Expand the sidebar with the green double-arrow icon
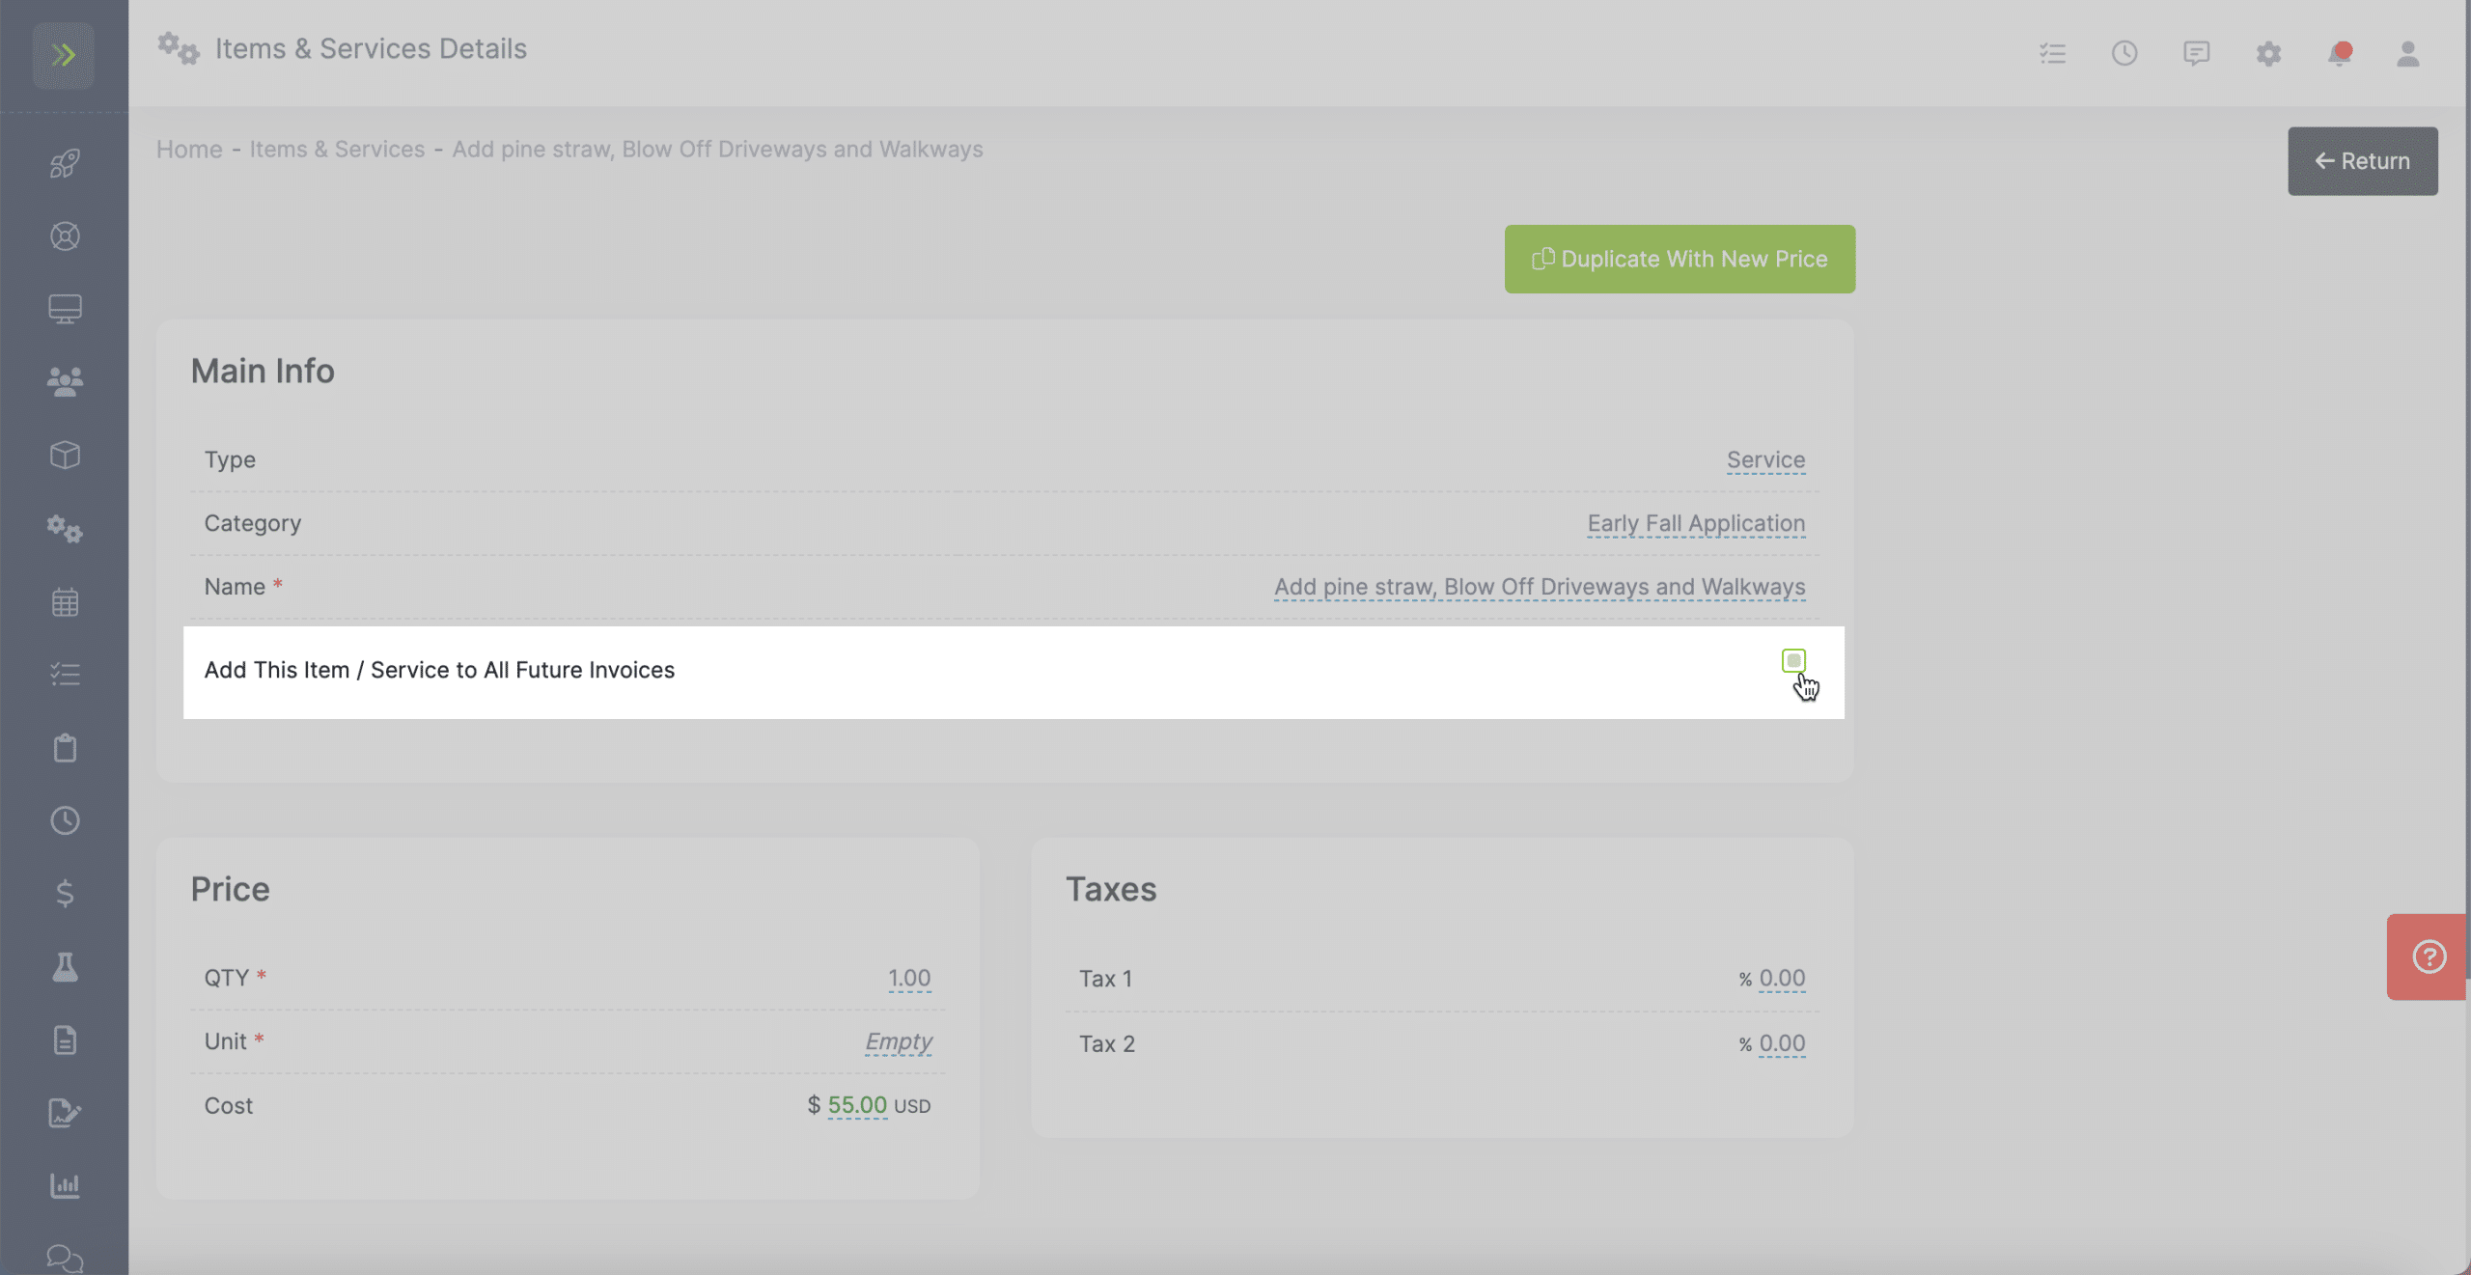The height and width of the screenshot is (1275, 2471). [64, 55]
